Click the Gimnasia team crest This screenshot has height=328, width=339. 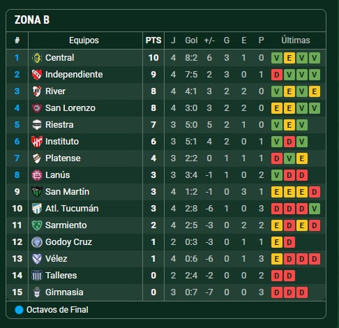click(37, 292)
